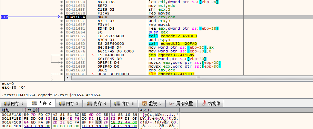Select the mov esi,edx instruction

(162, 6)
